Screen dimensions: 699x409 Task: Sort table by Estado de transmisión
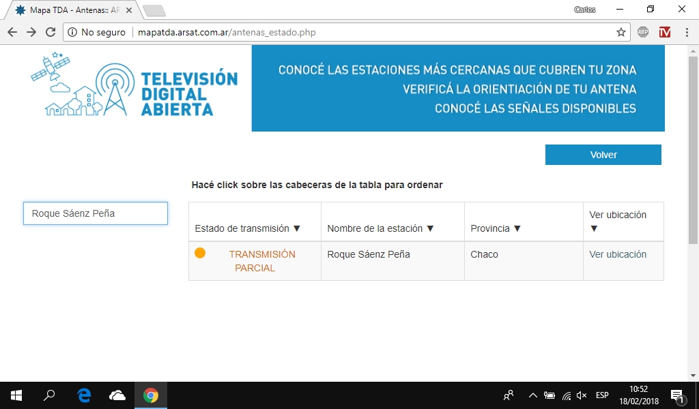[x=248, y=228]
